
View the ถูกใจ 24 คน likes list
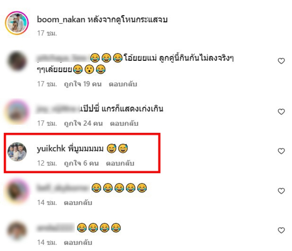(84, 123)
